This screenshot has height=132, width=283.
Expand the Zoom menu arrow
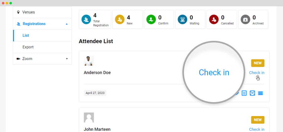[x=67, y=59]
